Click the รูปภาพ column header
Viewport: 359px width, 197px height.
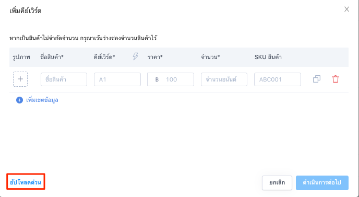[x=21, y=57]
